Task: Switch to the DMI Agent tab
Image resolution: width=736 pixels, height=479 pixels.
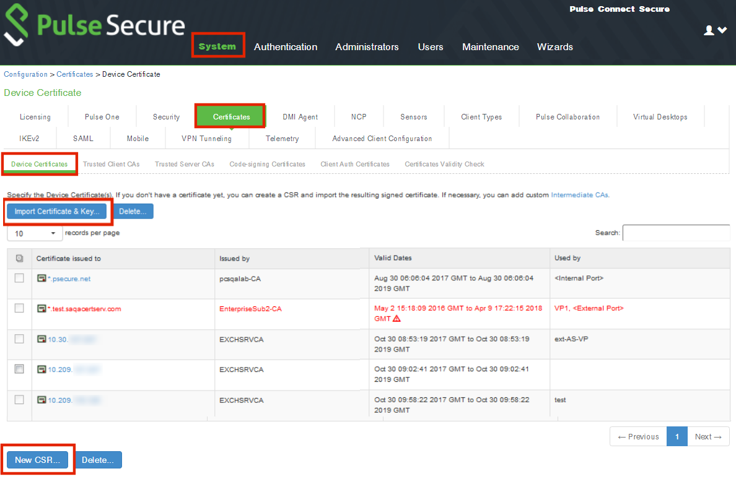Action: 300,117
